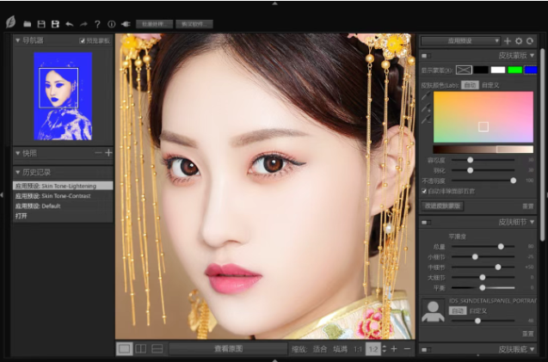
Task: Toggle the 皮肤蒙板 panel on/off switch
Action: pos(425,55)
